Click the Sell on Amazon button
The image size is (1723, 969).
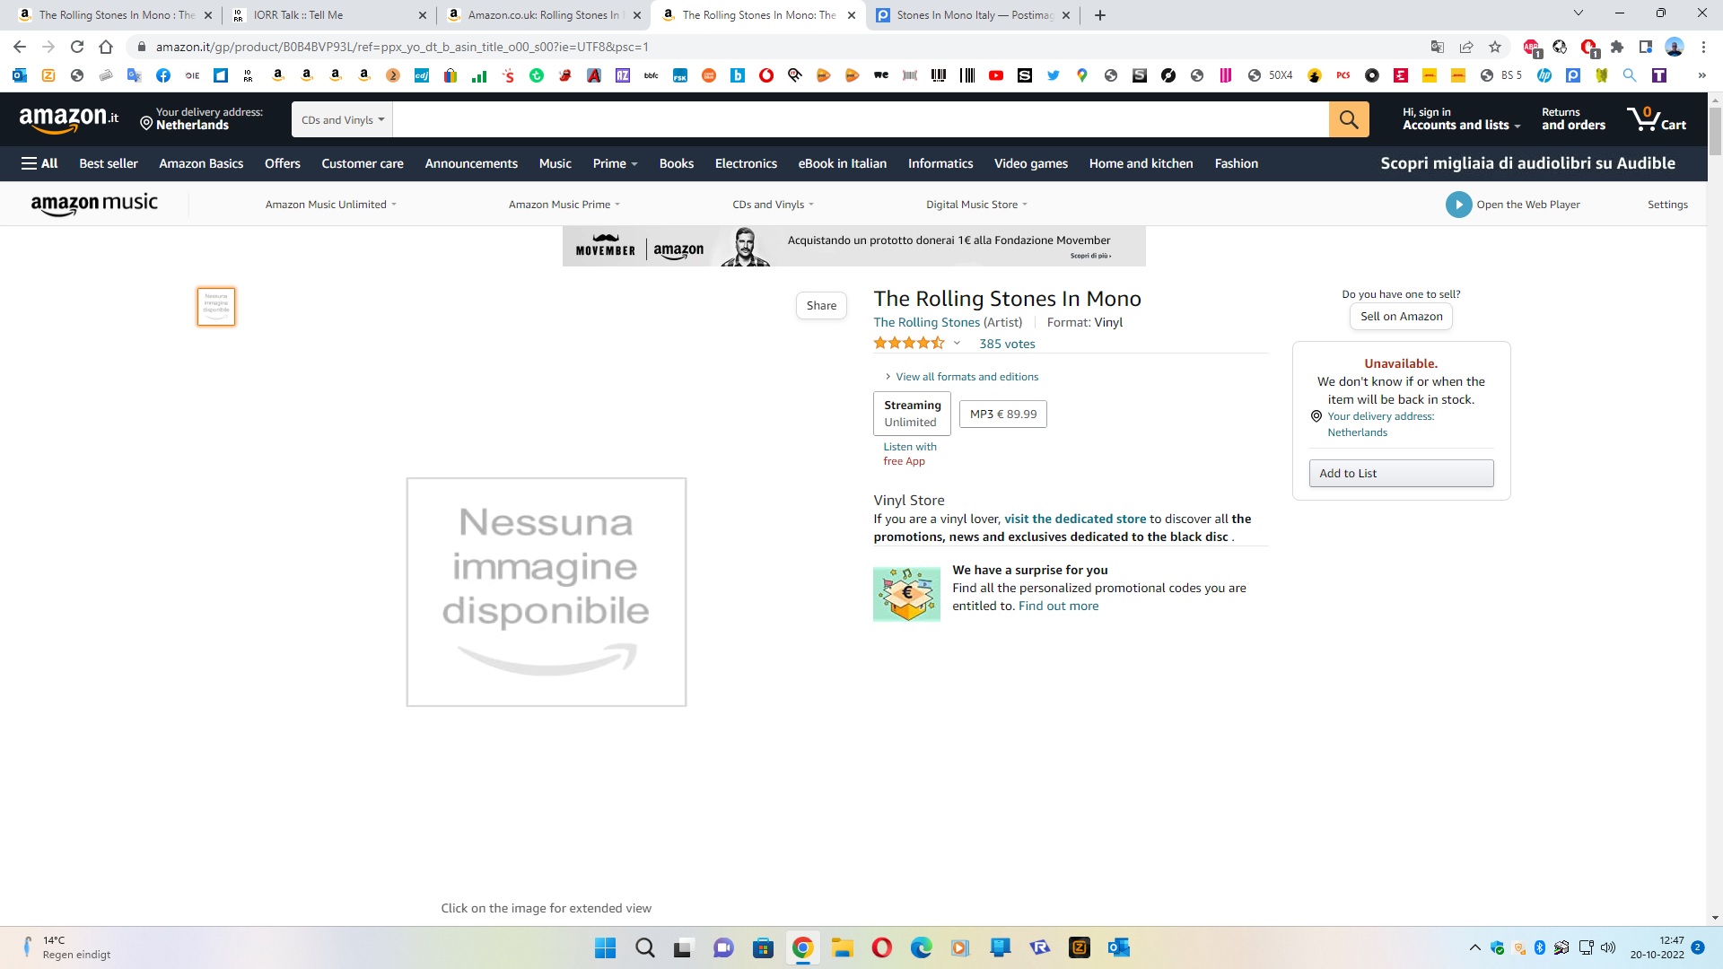point(1401,317)
